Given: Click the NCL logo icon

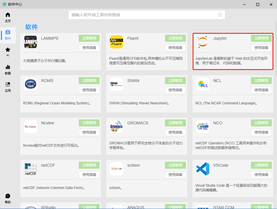Looking at the screenshot, I should click(203, 84).
